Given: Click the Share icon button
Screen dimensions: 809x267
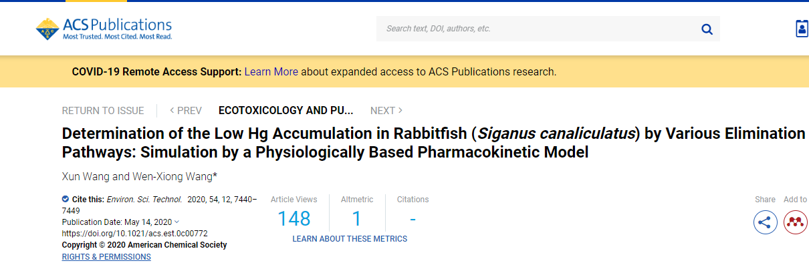Looking at the screenshot, I should coord(766,222).
